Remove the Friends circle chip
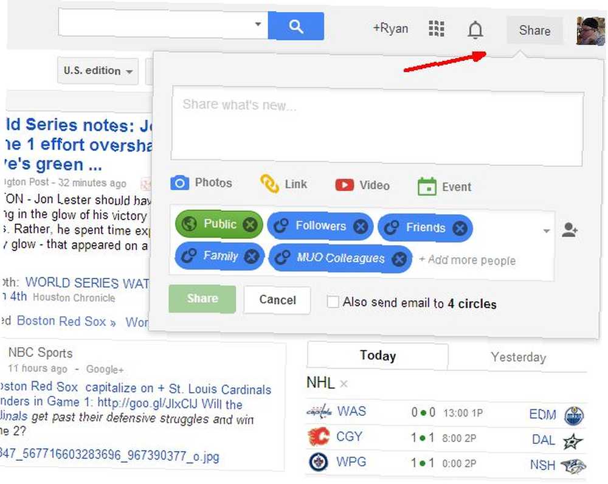The width and height of the screenshot is (608, 484). [x=460, y=228]
